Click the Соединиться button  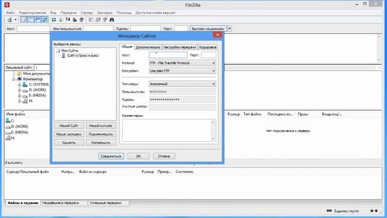click(111, 156)
